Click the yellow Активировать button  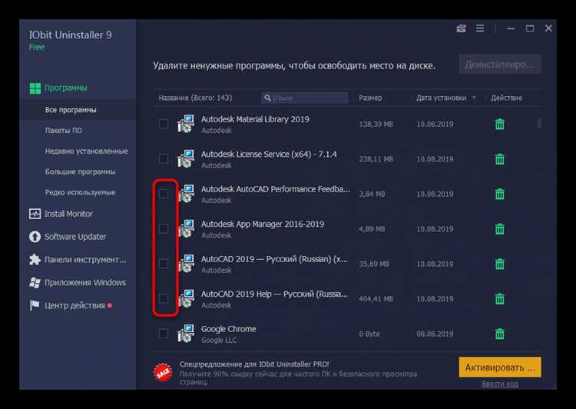coord(500,367)
